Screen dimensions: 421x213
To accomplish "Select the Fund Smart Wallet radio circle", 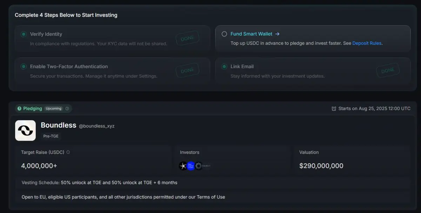I will coord(224,34).
